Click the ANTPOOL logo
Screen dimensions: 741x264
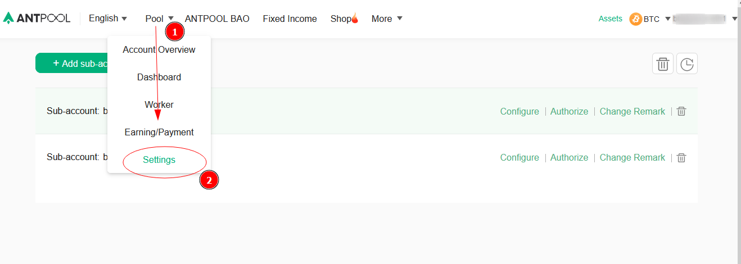tap(37, 18)
